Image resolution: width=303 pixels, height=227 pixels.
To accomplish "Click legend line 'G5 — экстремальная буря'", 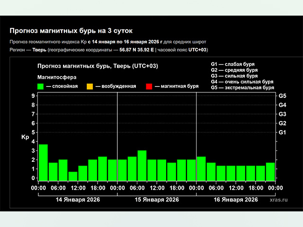I will pyautogui.click(x=242, y=87).
